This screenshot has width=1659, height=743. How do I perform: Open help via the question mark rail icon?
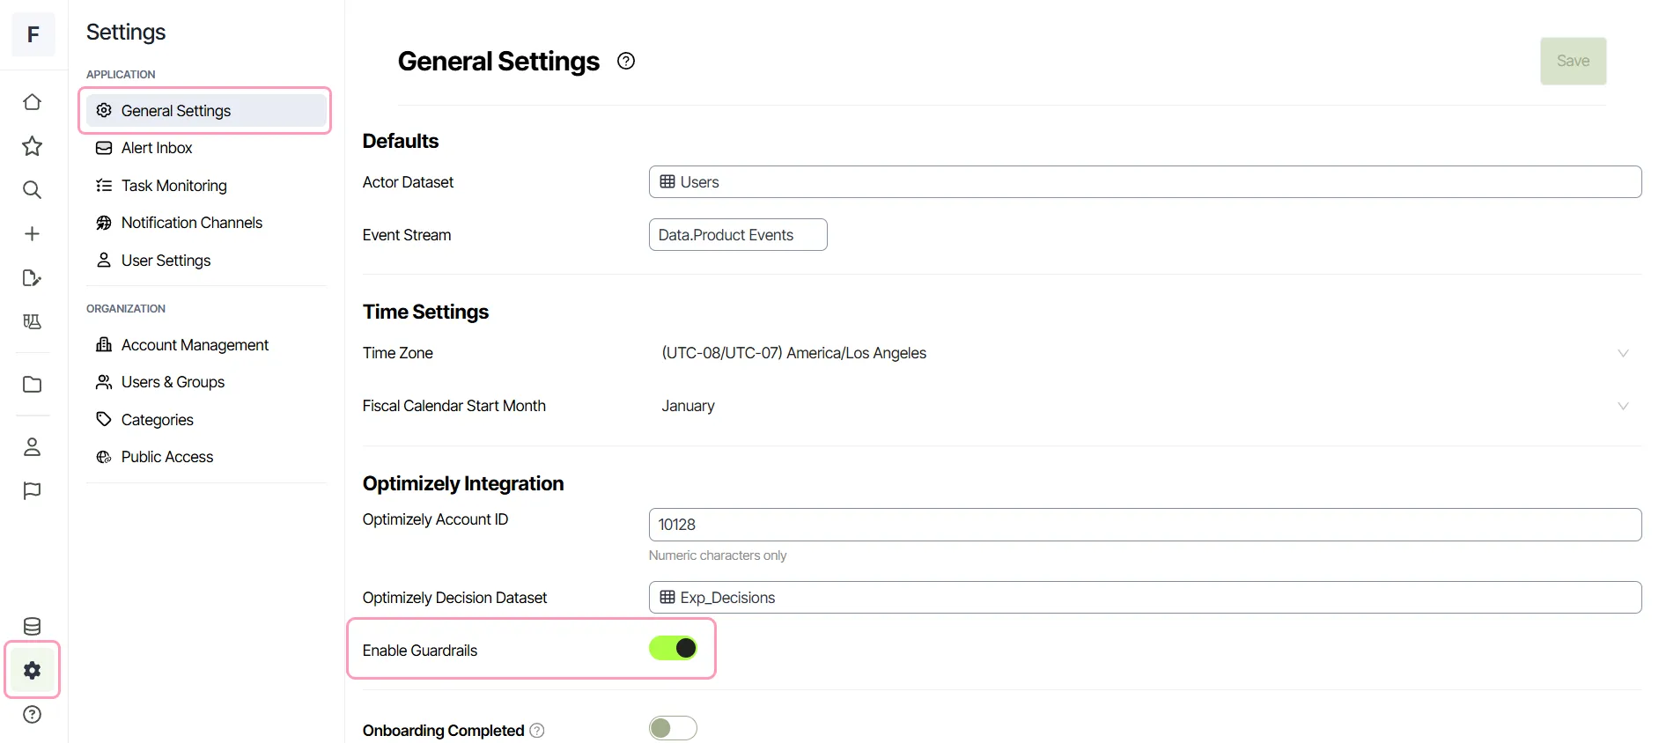(x=33, y=714)
